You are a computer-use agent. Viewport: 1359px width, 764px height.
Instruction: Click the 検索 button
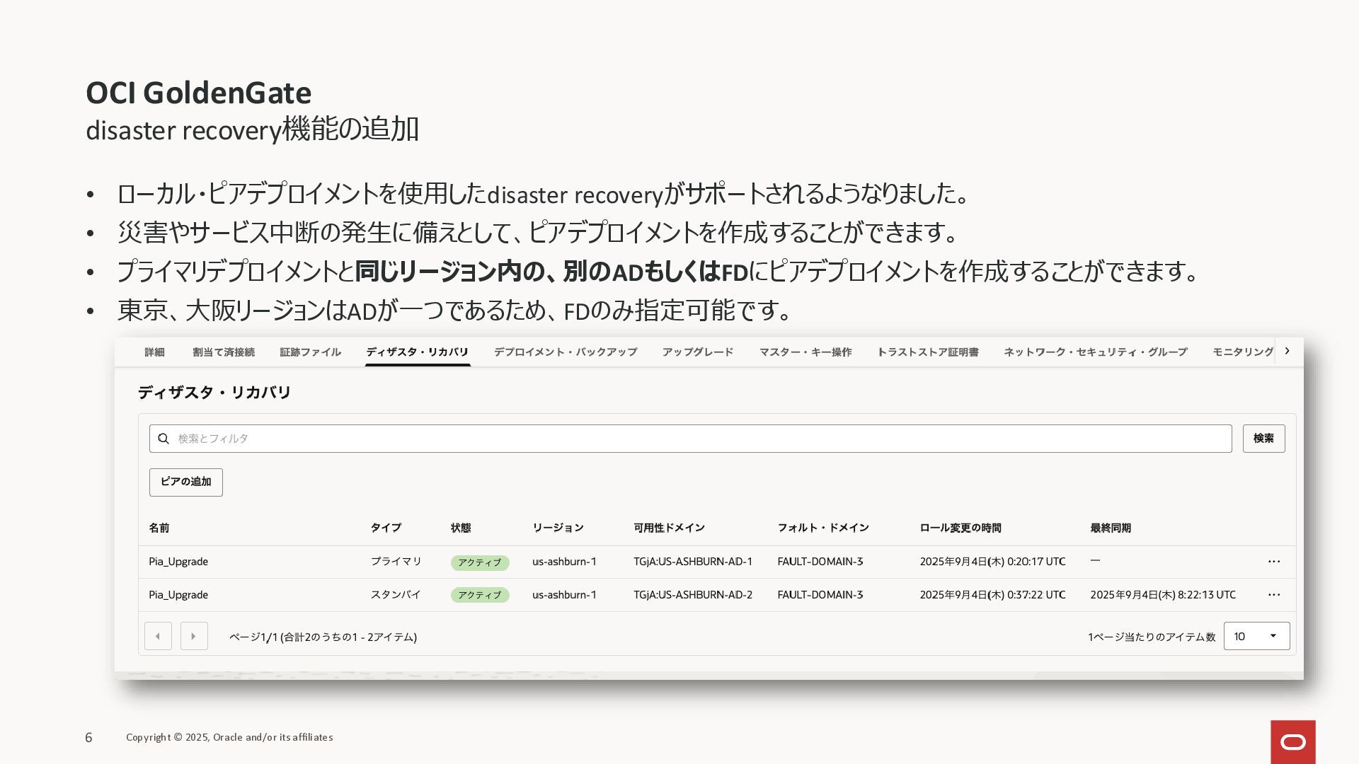click(x=1263, y=439)
